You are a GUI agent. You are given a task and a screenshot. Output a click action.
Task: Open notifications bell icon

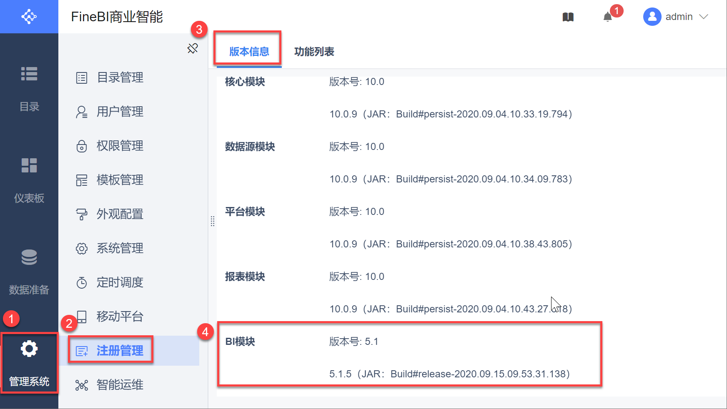608,17
